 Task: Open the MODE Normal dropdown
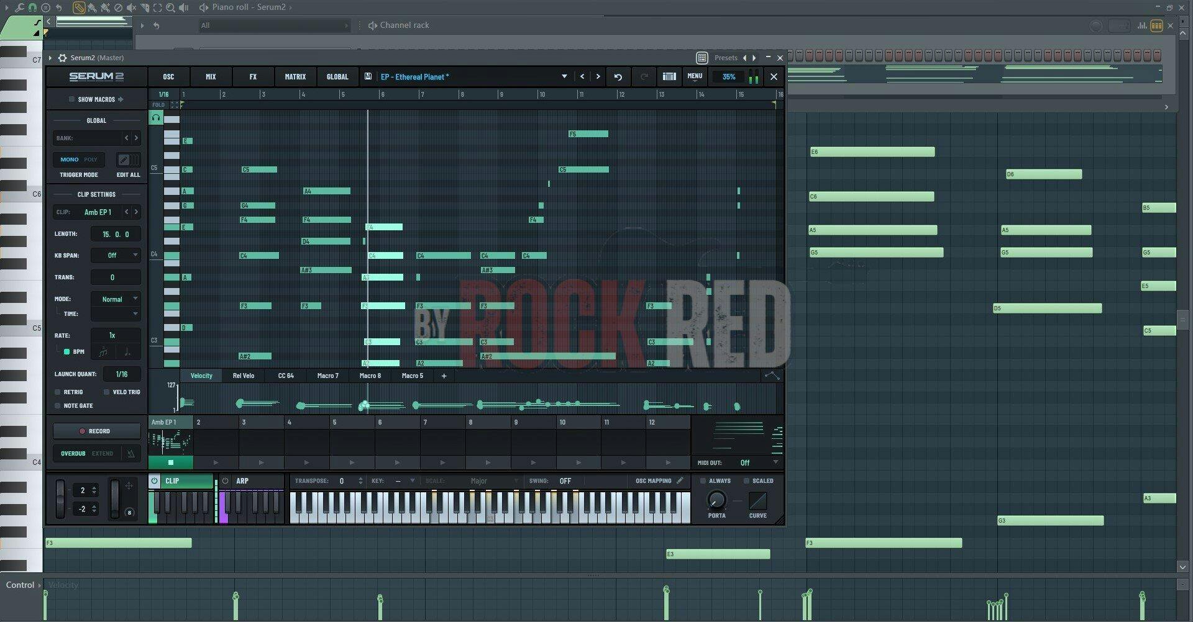pos(116,299)
